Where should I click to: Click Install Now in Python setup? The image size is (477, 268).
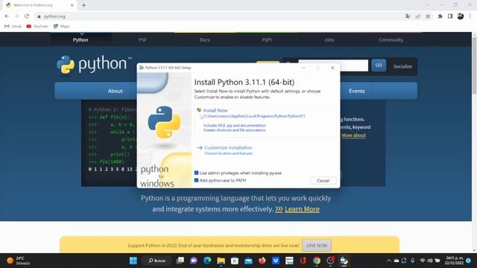tap(215, 110)
